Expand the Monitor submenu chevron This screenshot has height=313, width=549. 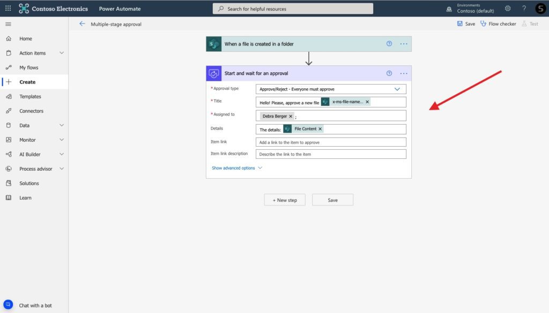tap(62, 140)
